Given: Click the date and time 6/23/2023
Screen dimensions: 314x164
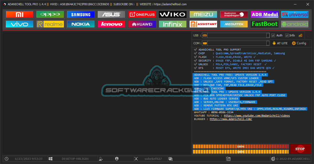Looking at the screenshot, I should point(29,159).
